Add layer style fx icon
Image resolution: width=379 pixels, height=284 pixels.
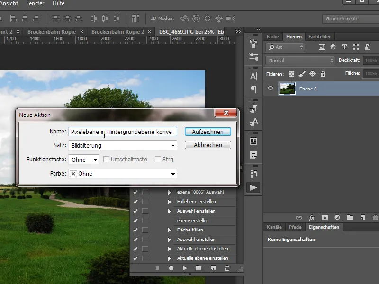[x=313, y=218]
